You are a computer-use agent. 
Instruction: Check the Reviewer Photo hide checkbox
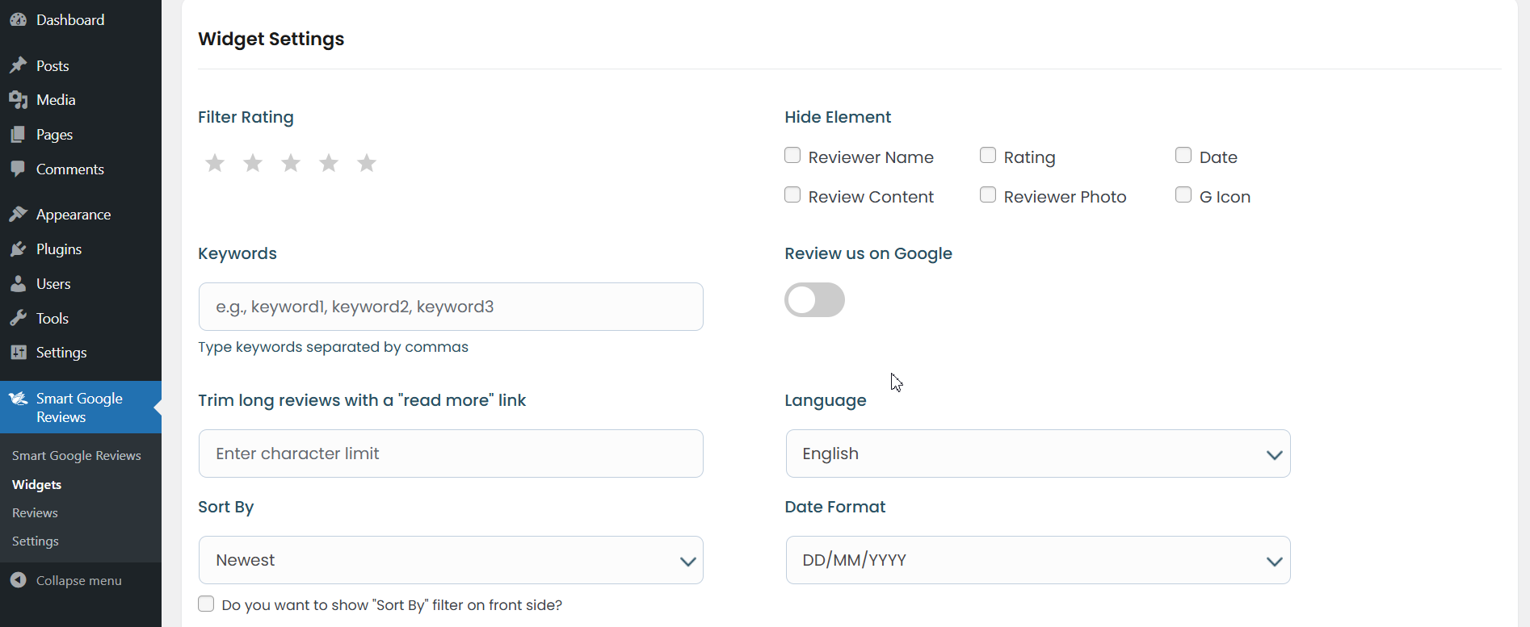(988, 194)
